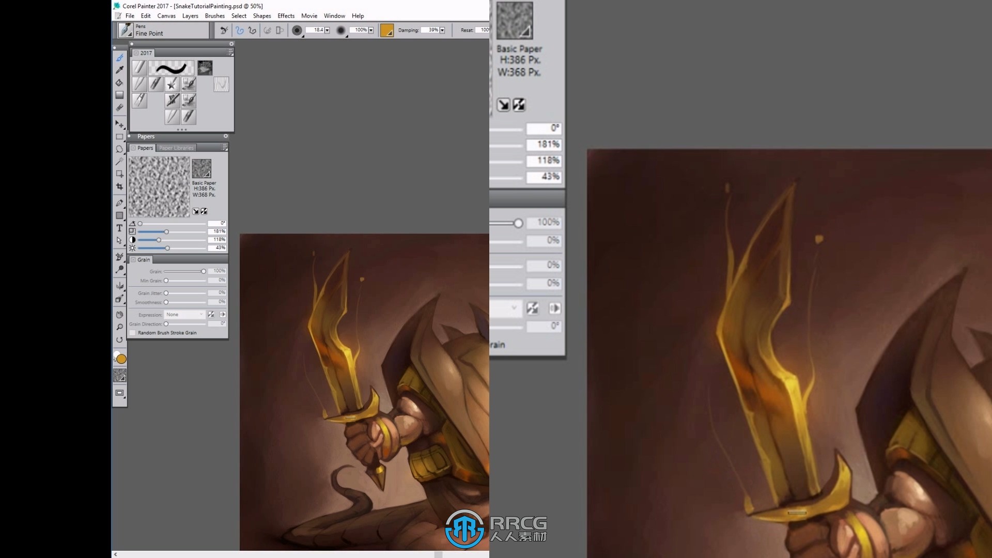The width and height of the screenshot is (992, 558).
Task: Open the File menu
Action: pyautogui.click(x=130, y=16)
